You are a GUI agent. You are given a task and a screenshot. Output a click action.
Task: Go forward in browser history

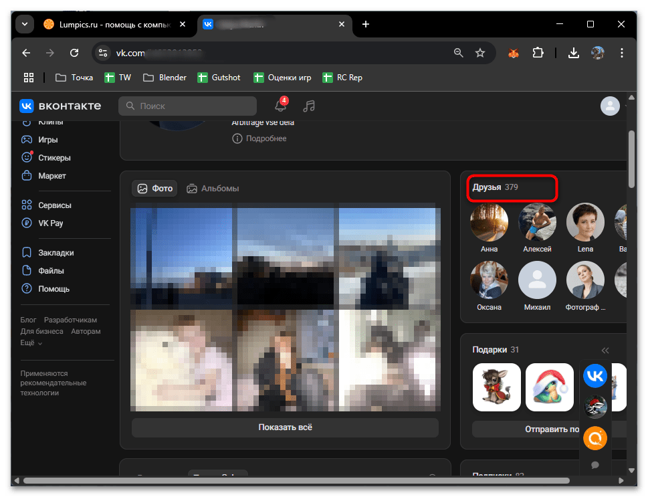pos(50,53)
